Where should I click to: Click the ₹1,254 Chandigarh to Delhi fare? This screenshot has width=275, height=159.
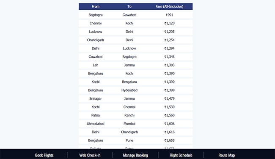point(169,40)
